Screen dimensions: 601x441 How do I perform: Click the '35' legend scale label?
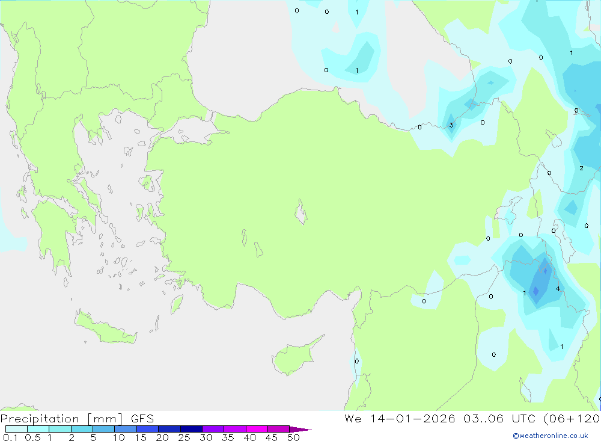(228, 437)
